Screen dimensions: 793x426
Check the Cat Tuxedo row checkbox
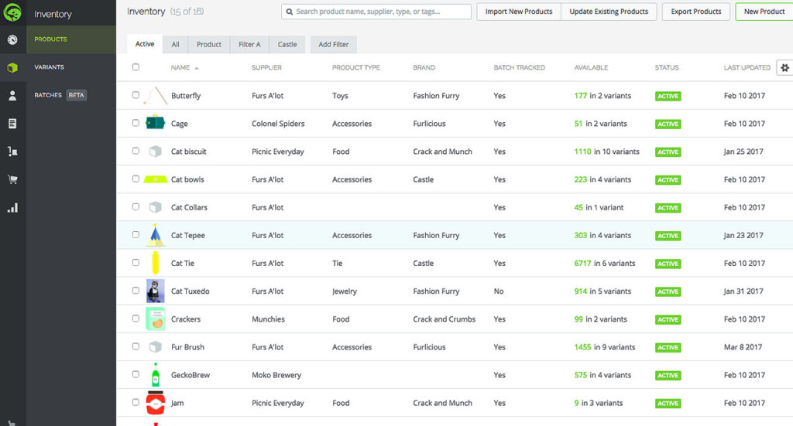click(136, 290)
